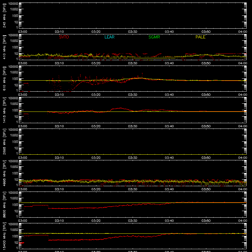Click 03:40 time label under 2695 MHz panel
This screenshot has height=252, width=252.
click(169, 158)
